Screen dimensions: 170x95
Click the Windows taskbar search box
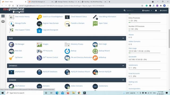[24, 93]
